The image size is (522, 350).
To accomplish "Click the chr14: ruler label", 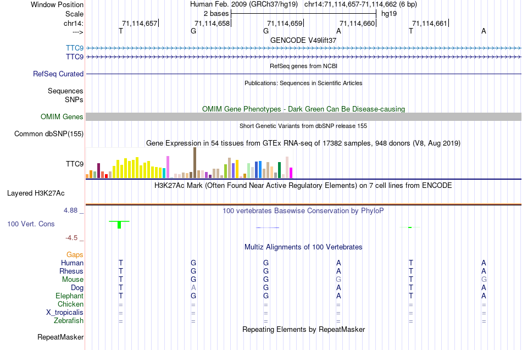I will point(74,23).
